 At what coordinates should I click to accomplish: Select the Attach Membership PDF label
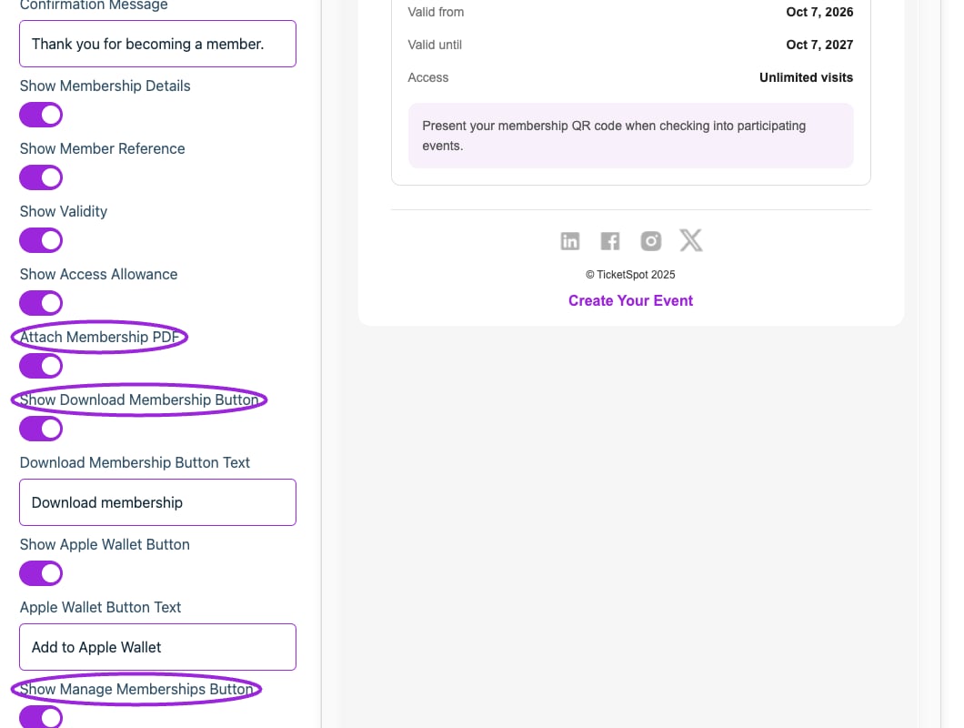[x=100, y=338]
